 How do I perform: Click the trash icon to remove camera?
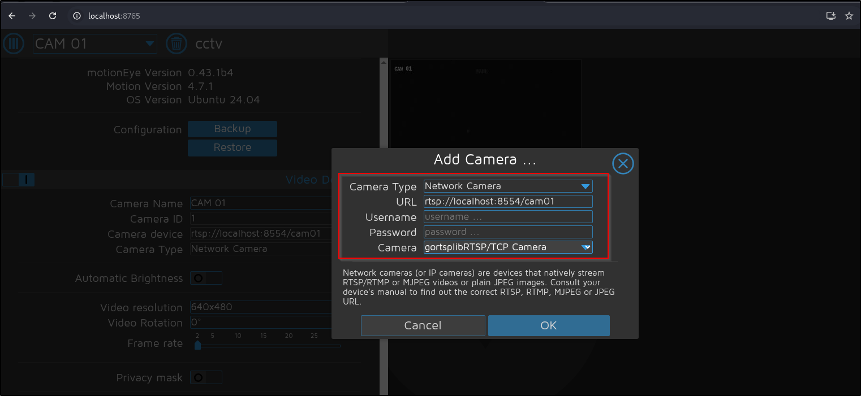(x=176, y=43)
